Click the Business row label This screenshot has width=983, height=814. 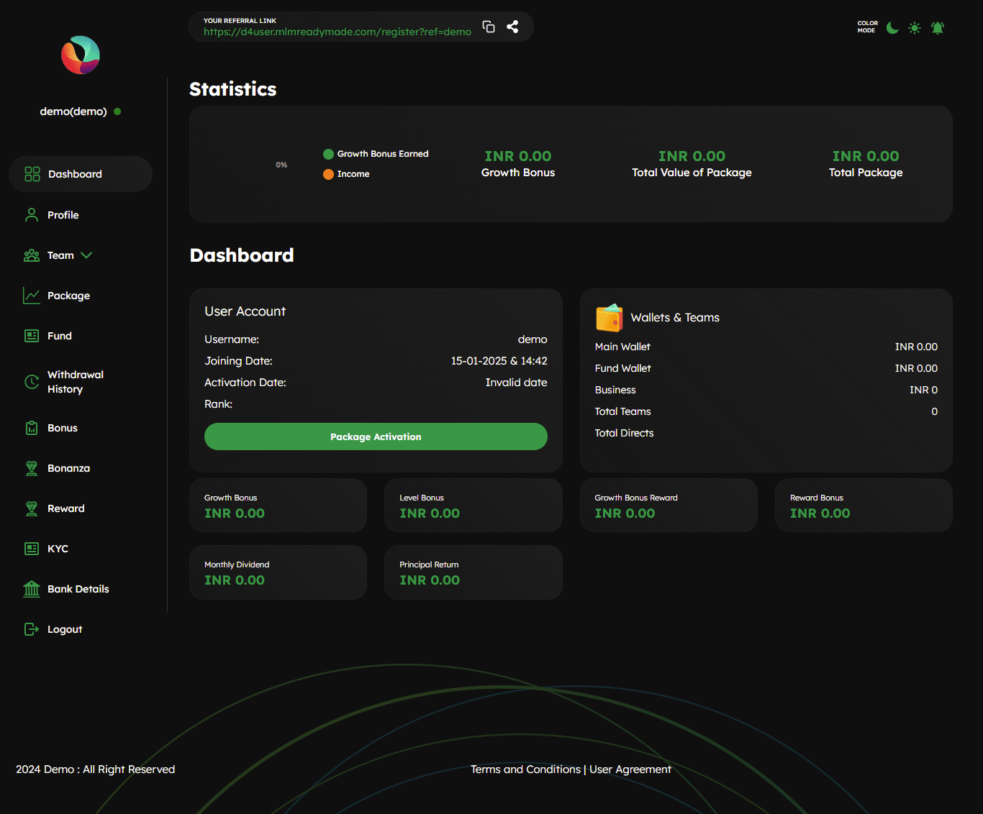(615, 390)
